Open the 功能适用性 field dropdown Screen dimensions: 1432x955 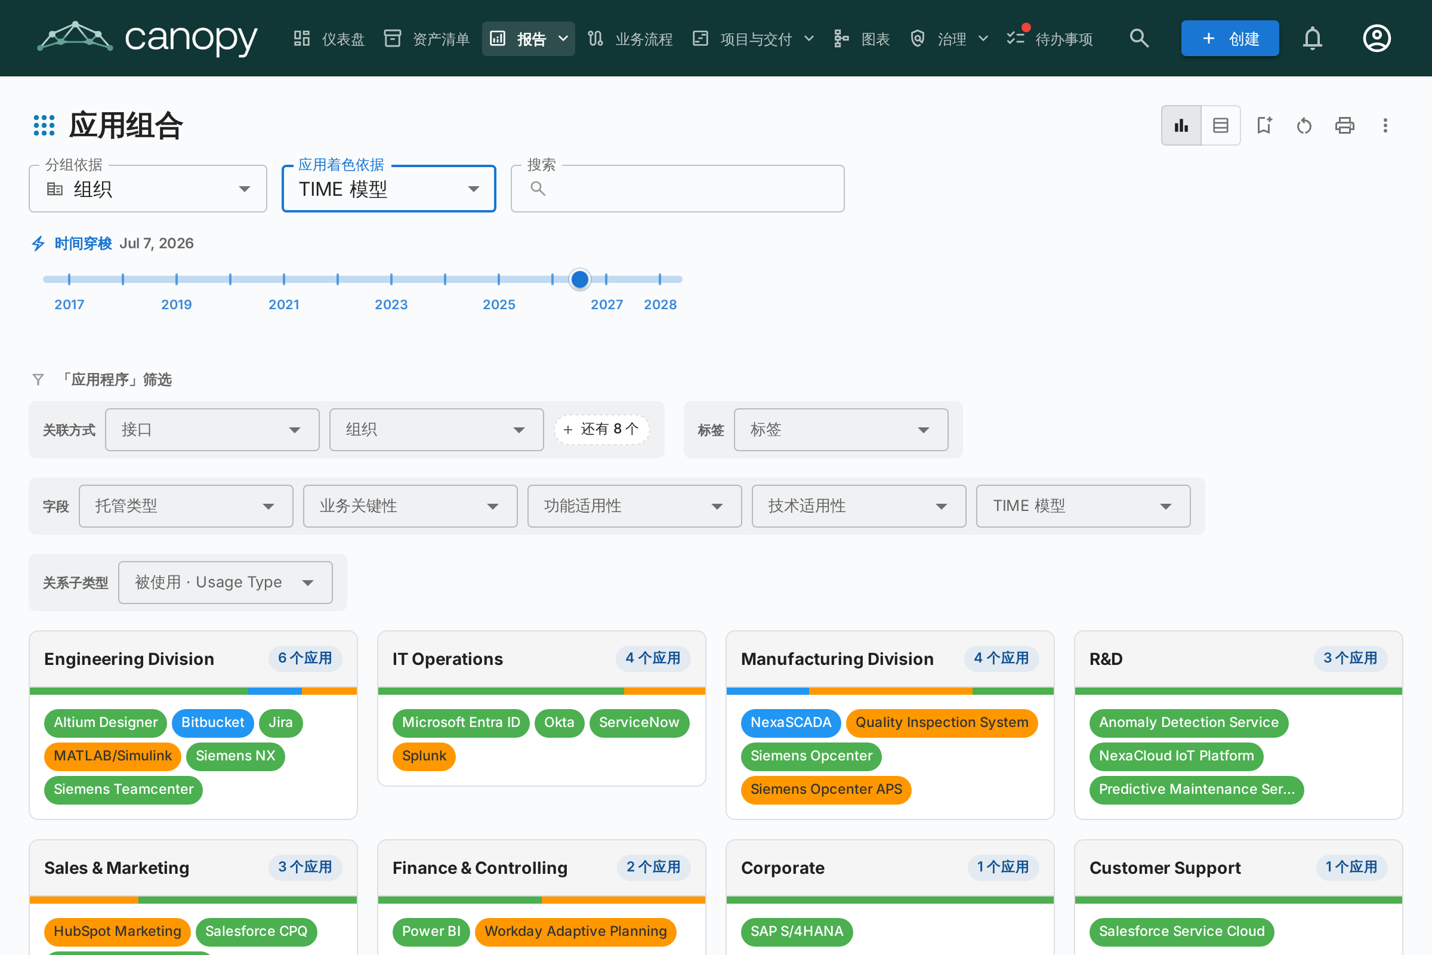[634, 506]
